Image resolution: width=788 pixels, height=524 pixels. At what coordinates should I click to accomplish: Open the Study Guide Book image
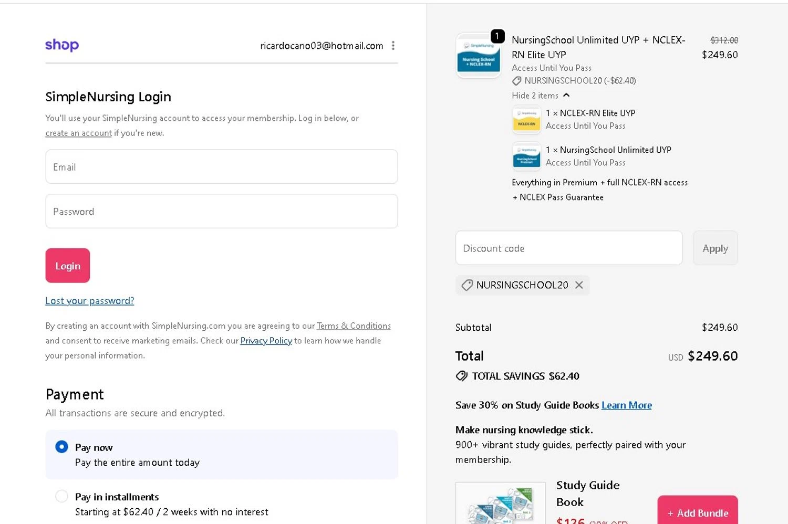point(501,503)
